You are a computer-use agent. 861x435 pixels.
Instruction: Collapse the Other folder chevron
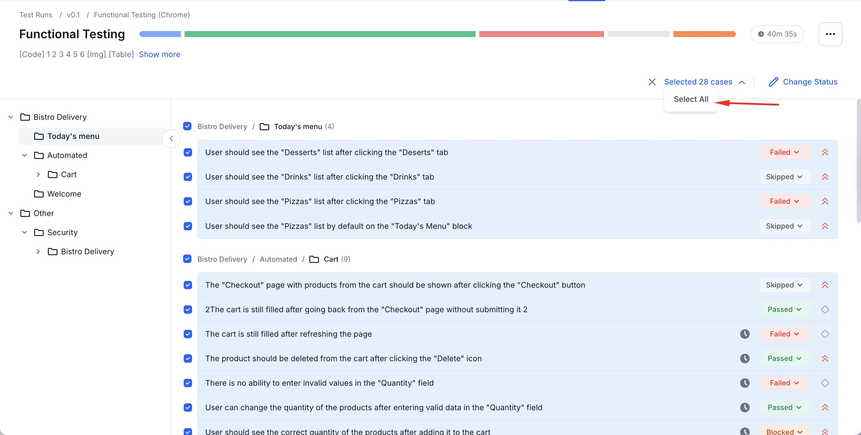(11, 213)
